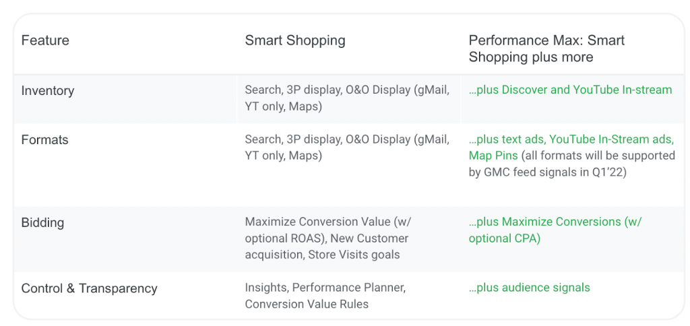Click the green Map Pins text
Screen dimensions: 690x326
[493, 156]
